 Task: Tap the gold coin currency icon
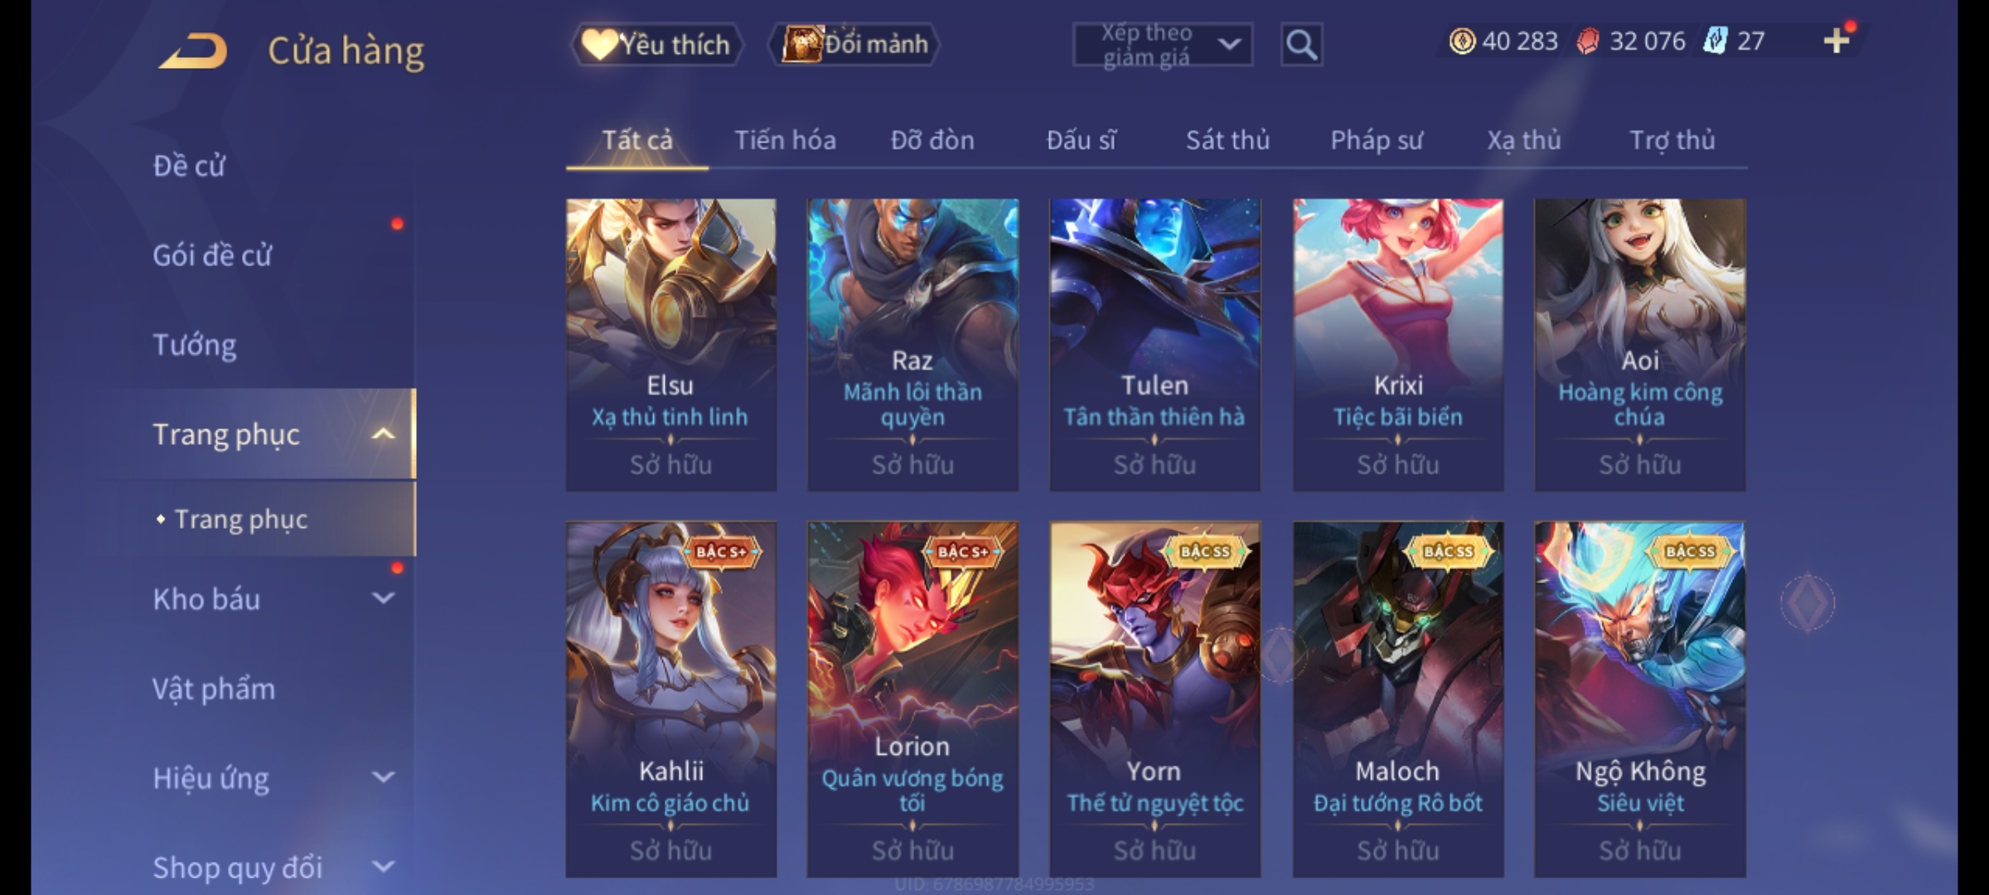pyautogui.click(x=1462, y=41)
